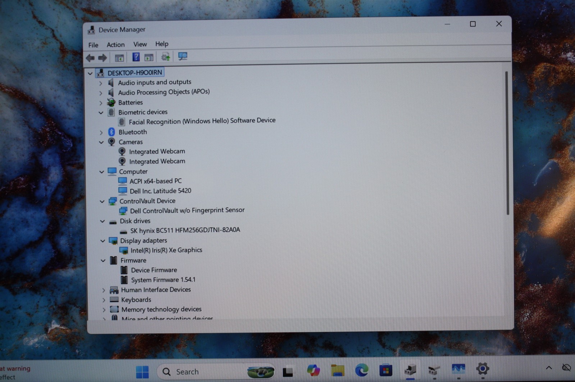Select the second Integrated Webcam entry icon
The width and height of the screenshot is (575, 382).
click(x=122, y=162)
